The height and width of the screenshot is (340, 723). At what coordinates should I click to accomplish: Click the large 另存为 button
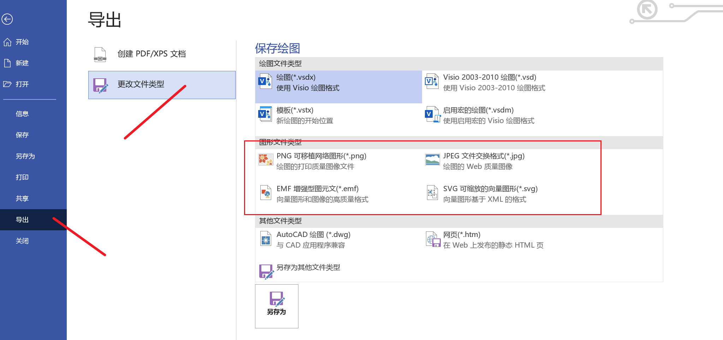(x=277, y=306)
